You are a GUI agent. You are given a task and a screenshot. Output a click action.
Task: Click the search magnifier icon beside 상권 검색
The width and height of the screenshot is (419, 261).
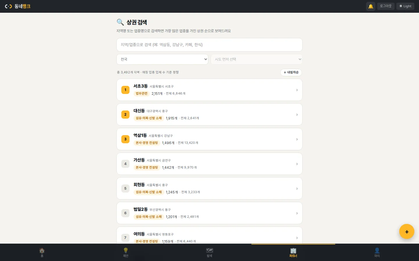coord(120,22)
